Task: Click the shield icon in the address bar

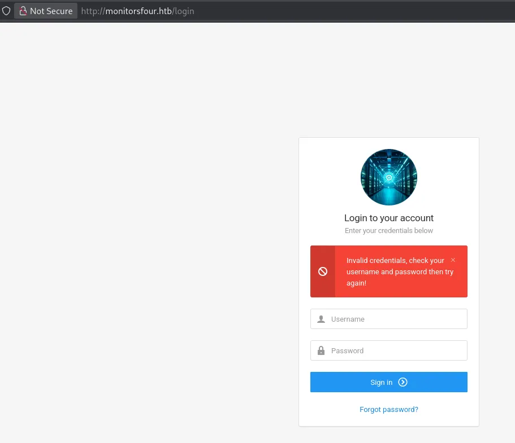Action: click(x=6, y=11)
